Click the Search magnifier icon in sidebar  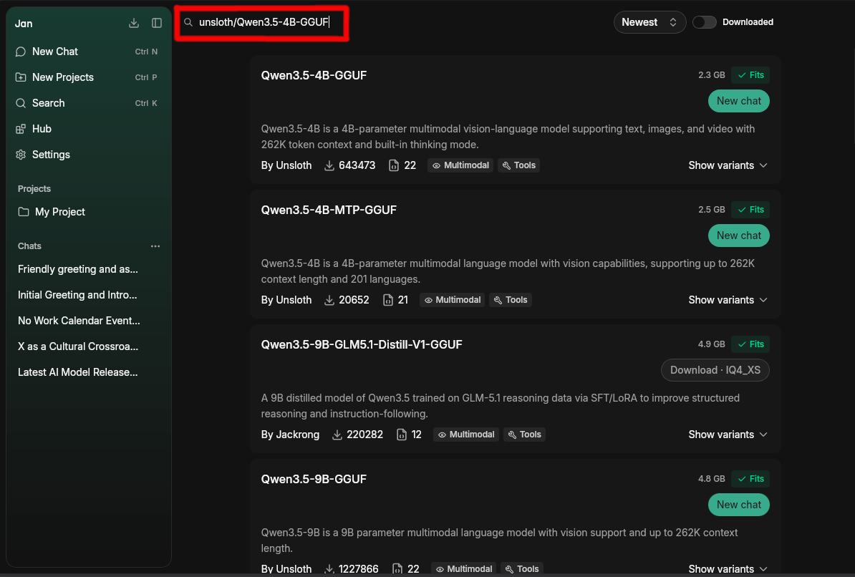click(21, 103)
